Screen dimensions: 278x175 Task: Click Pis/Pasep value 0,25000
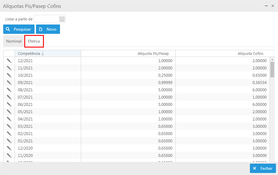[x=165, y=75]
